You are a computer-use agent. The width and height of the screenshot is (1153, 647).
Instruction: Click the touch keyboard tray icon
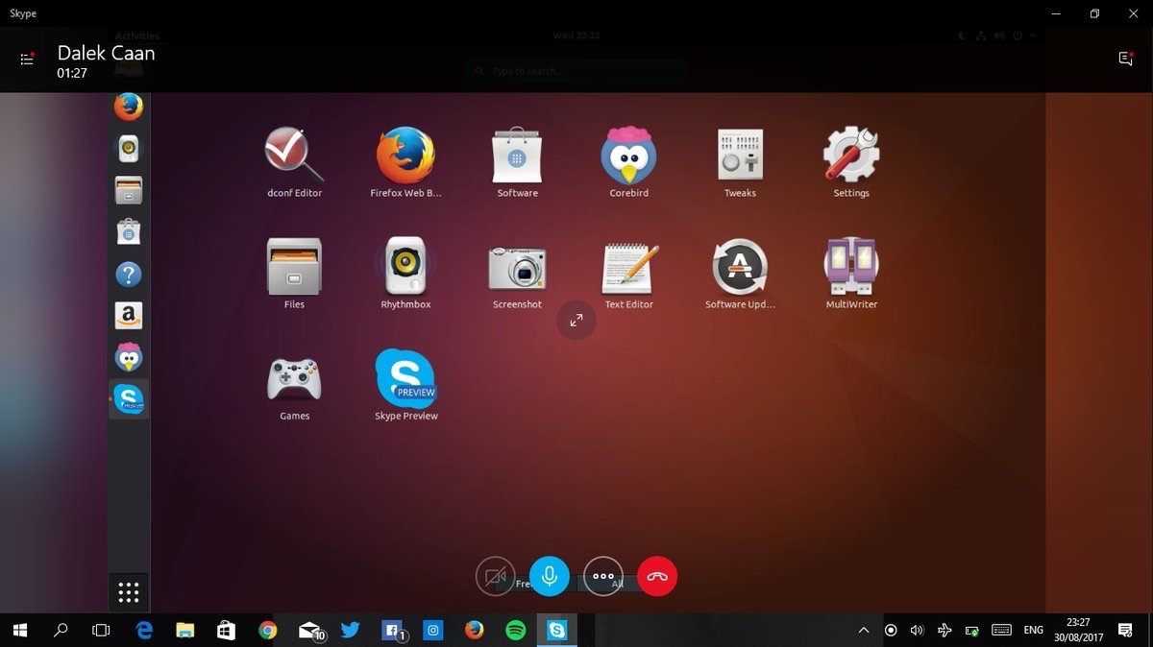click(x=1002, y=631)
